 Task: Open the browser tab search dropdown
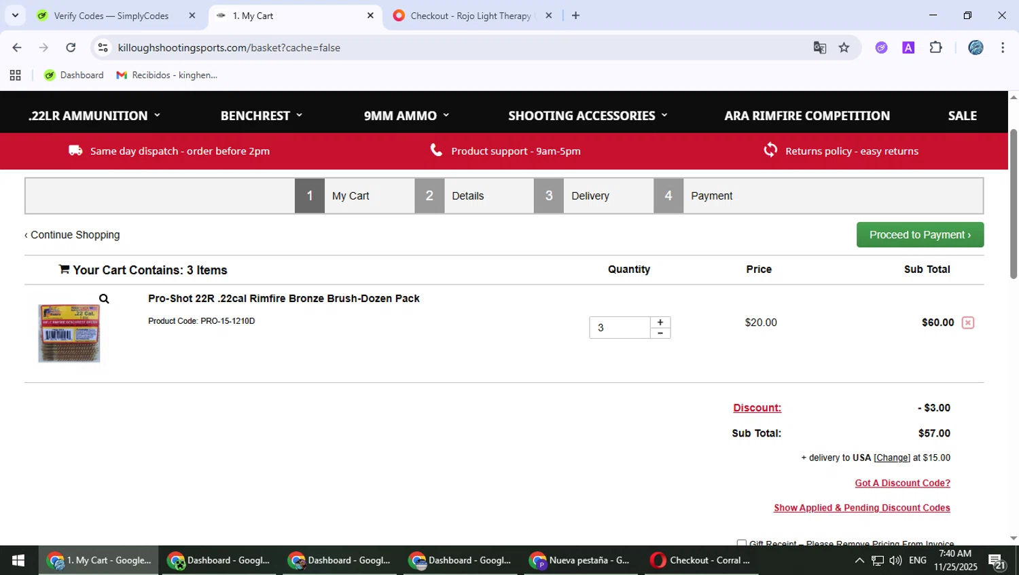tap(15, 15)
